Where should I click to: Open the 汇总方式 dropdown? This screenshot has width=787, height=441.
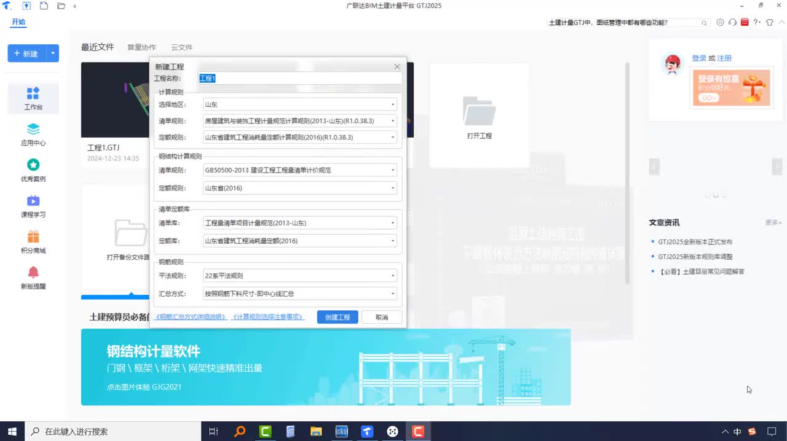[x=300, y=294]
